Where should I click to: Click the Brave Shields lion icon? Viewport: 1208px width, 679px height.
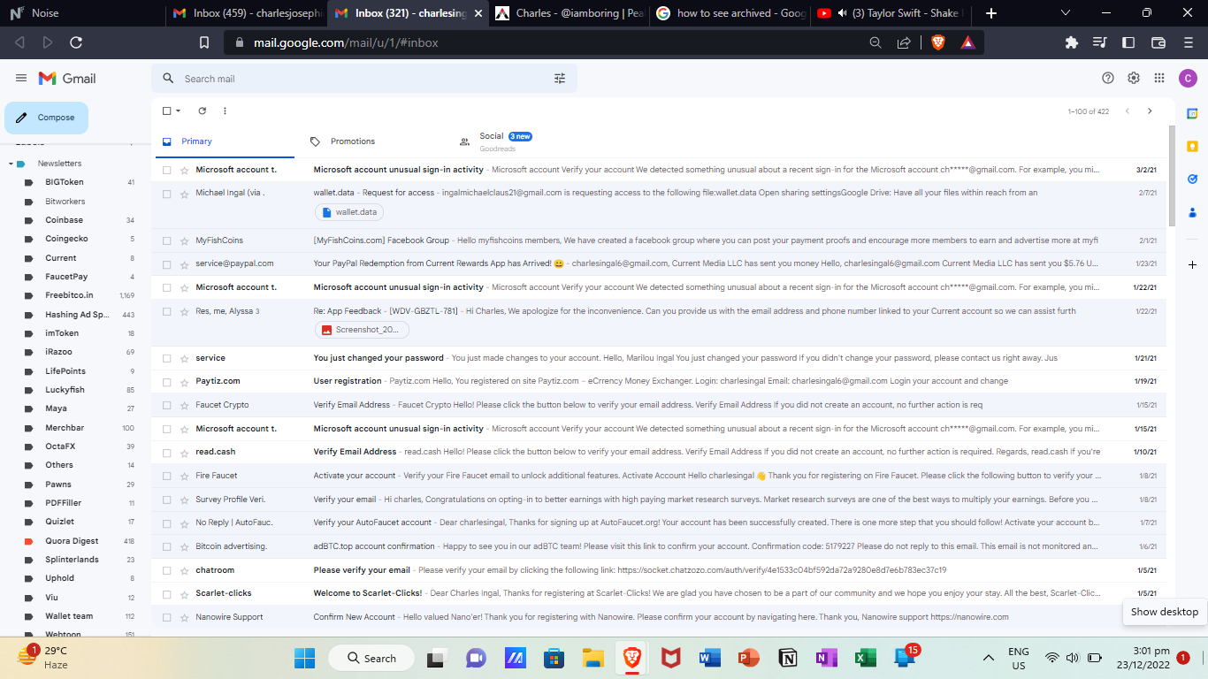click(x=938, y=42)
